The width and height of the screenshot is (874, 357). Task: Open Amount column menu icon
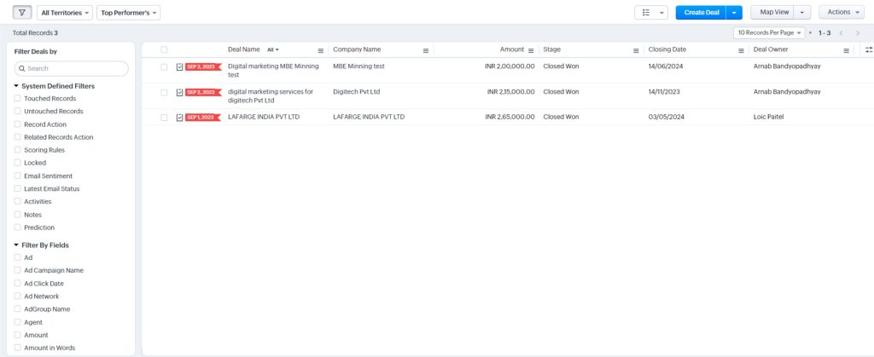(531, 50)
